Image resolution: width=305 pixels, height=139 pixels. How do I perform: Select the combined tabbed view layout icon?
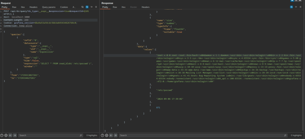pyautogui.click(x=300, y=1)
